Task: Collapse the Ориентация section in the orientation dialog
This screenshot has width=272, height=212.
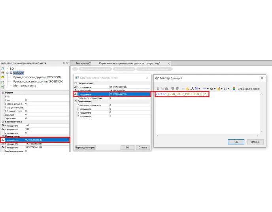Action: tap(76, 101)
